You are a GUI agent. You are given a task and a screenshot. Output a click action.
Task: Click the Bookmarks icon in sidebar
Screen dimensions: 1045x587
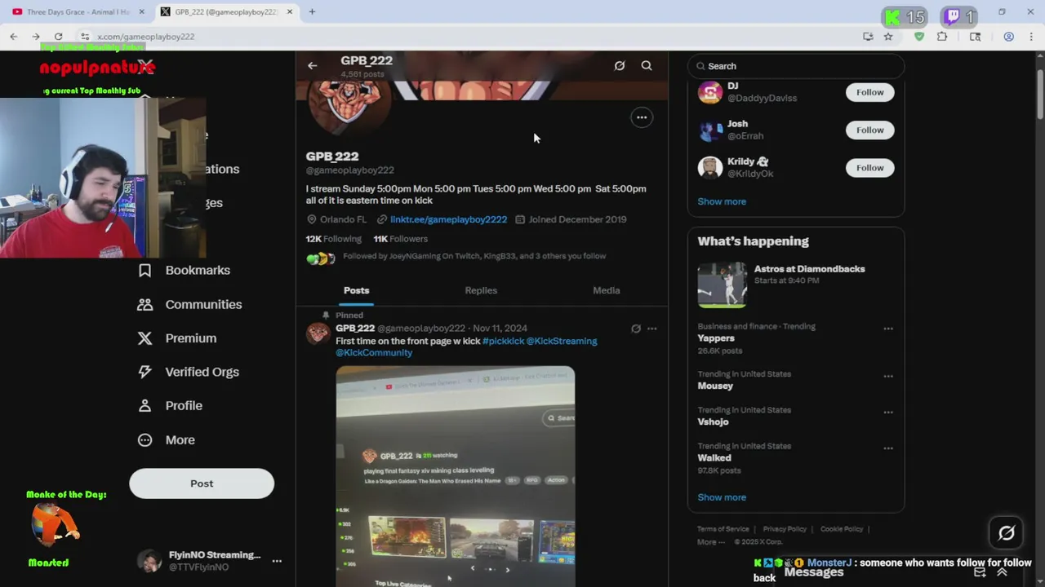[145, 271]
